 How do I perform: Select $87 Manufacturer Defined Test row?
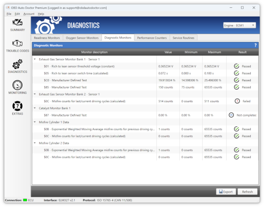coord(145,115)
